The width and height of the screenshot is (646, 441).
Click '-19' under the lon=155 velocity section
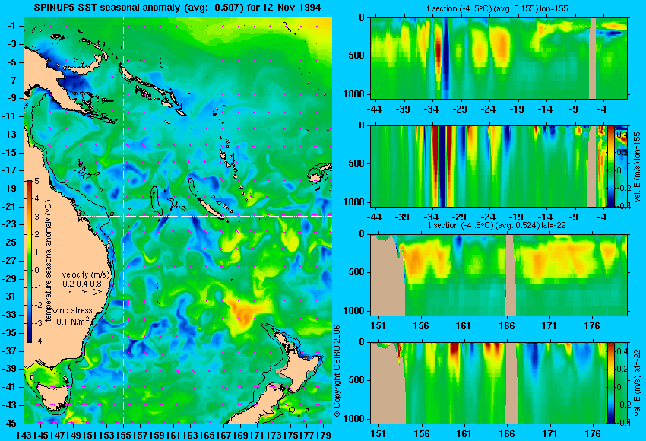tap(517, 217)
